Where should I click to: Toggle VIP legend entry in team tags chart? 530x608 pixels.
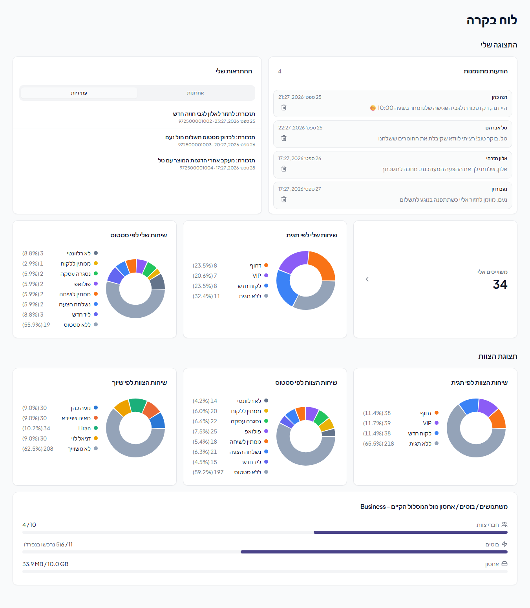click(x=431, y=423)
